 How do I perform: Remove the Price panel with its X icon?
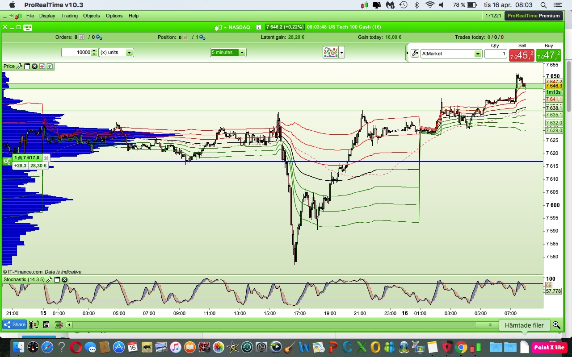coord(34,66)
